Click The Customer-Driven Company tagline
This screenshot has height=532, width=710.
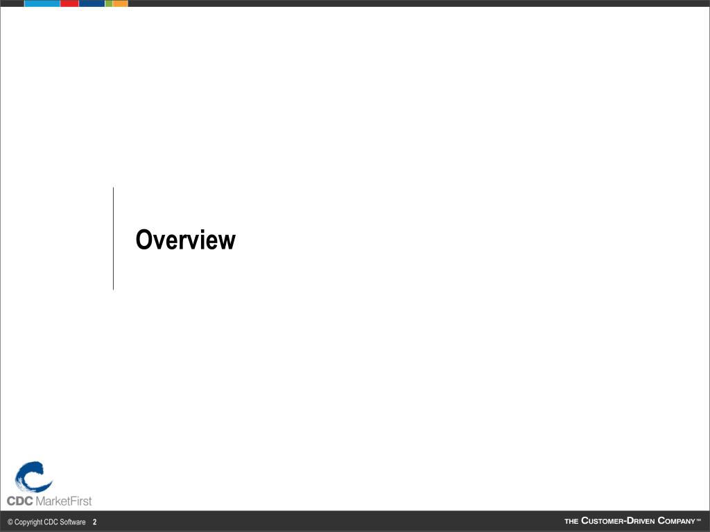(x=632, y=521)
